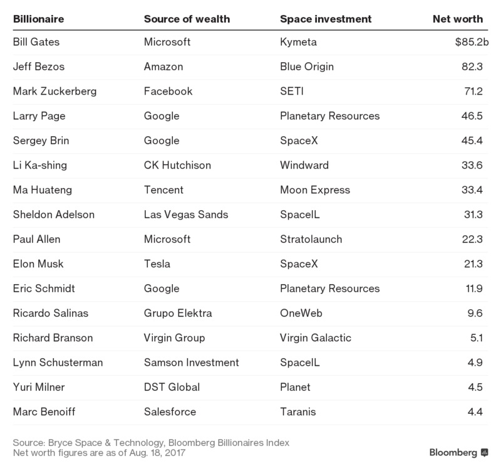
Task: Select the Billionaire column header
Action: click(38, 19)
